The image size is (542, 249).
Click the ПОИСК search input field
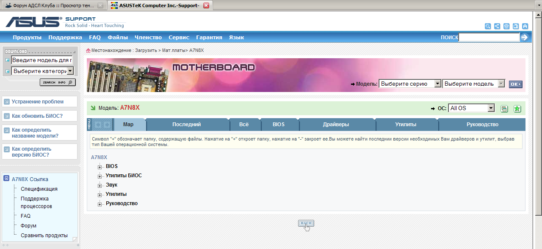coord(489,37)
